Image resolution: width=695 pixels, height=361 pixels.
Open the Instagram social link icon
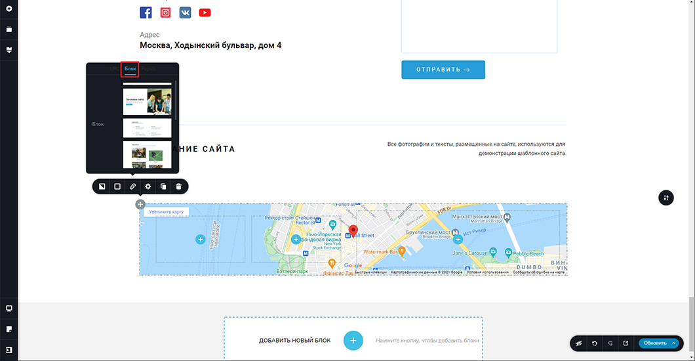pyautogui.click(x=165, y=12)
